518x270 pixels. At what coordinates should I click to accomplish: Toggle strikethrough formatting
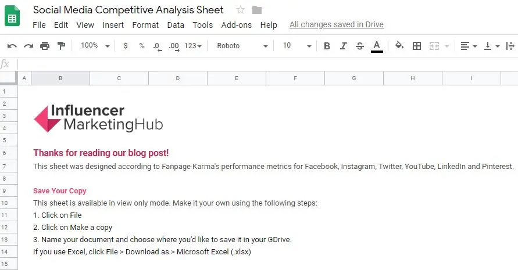[359, 46]
